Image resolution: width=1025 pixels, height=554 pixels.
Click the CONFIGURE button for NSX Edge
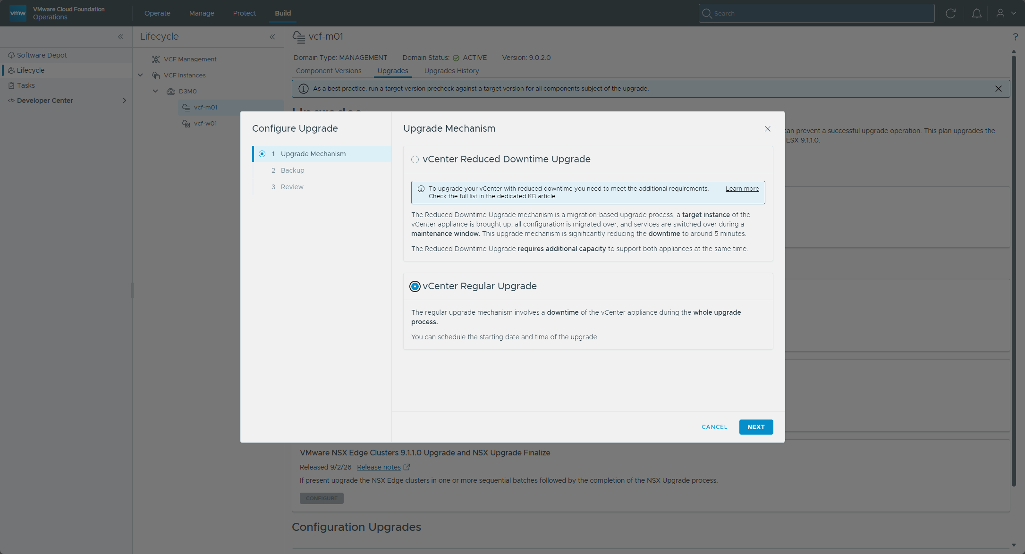[322, 498]
